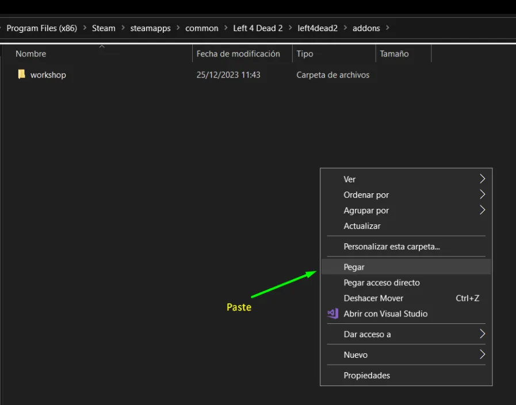Viewport: 516px width, 405px height.
Task: Choose Pegar acceso directo
Action: coord(406,282)
